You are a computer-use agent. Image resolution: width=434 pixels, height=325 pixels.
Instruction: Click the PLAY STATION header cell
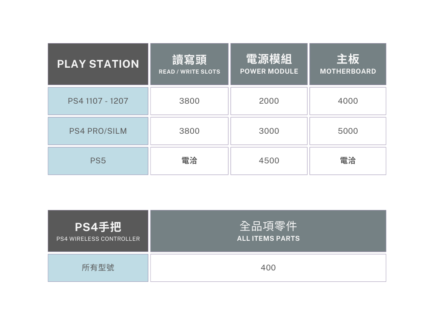point(98,64)
